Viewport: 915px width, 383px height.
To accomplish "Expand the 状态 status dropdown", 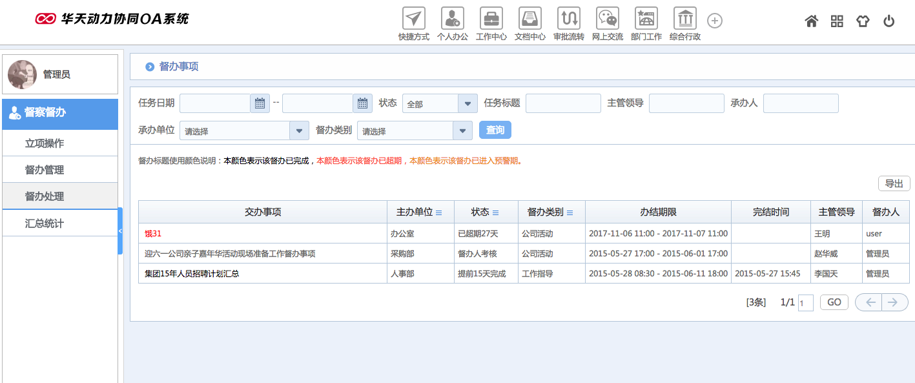I will click(468, 103).
